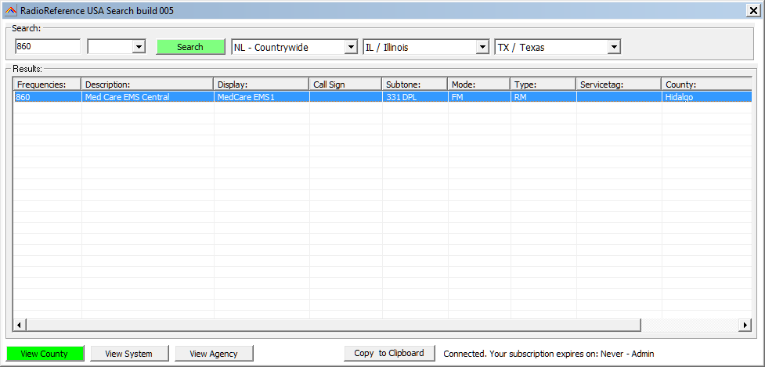This screenshot has height=367, width=765.
Task: Click the MedCare EMS1 display cell
Action: click(x=261, y=97)
